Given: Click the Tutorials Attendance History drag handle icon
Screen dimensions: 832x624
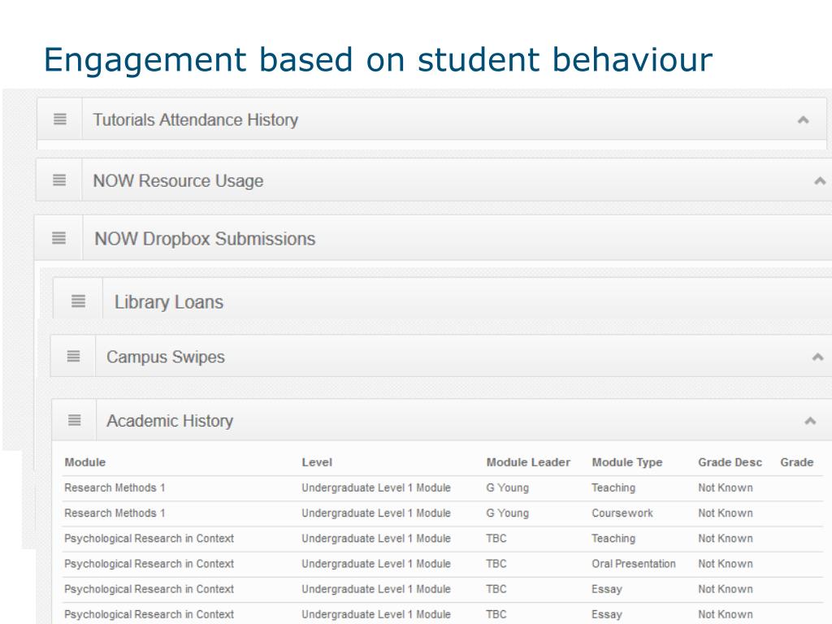Looking at the screenshot, I should (x=60, y=119).
